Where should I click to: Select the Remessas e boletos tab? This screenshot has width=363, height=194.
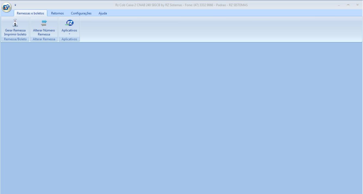click(30, 13)
